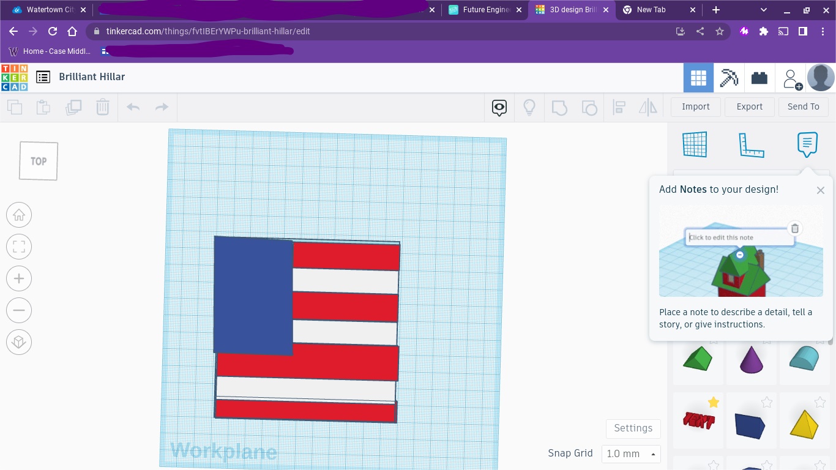Image resolution: width=836 pixels, height=470 pixels.
Task: Select the yellow pyramid shape
Action: point(804,424)
